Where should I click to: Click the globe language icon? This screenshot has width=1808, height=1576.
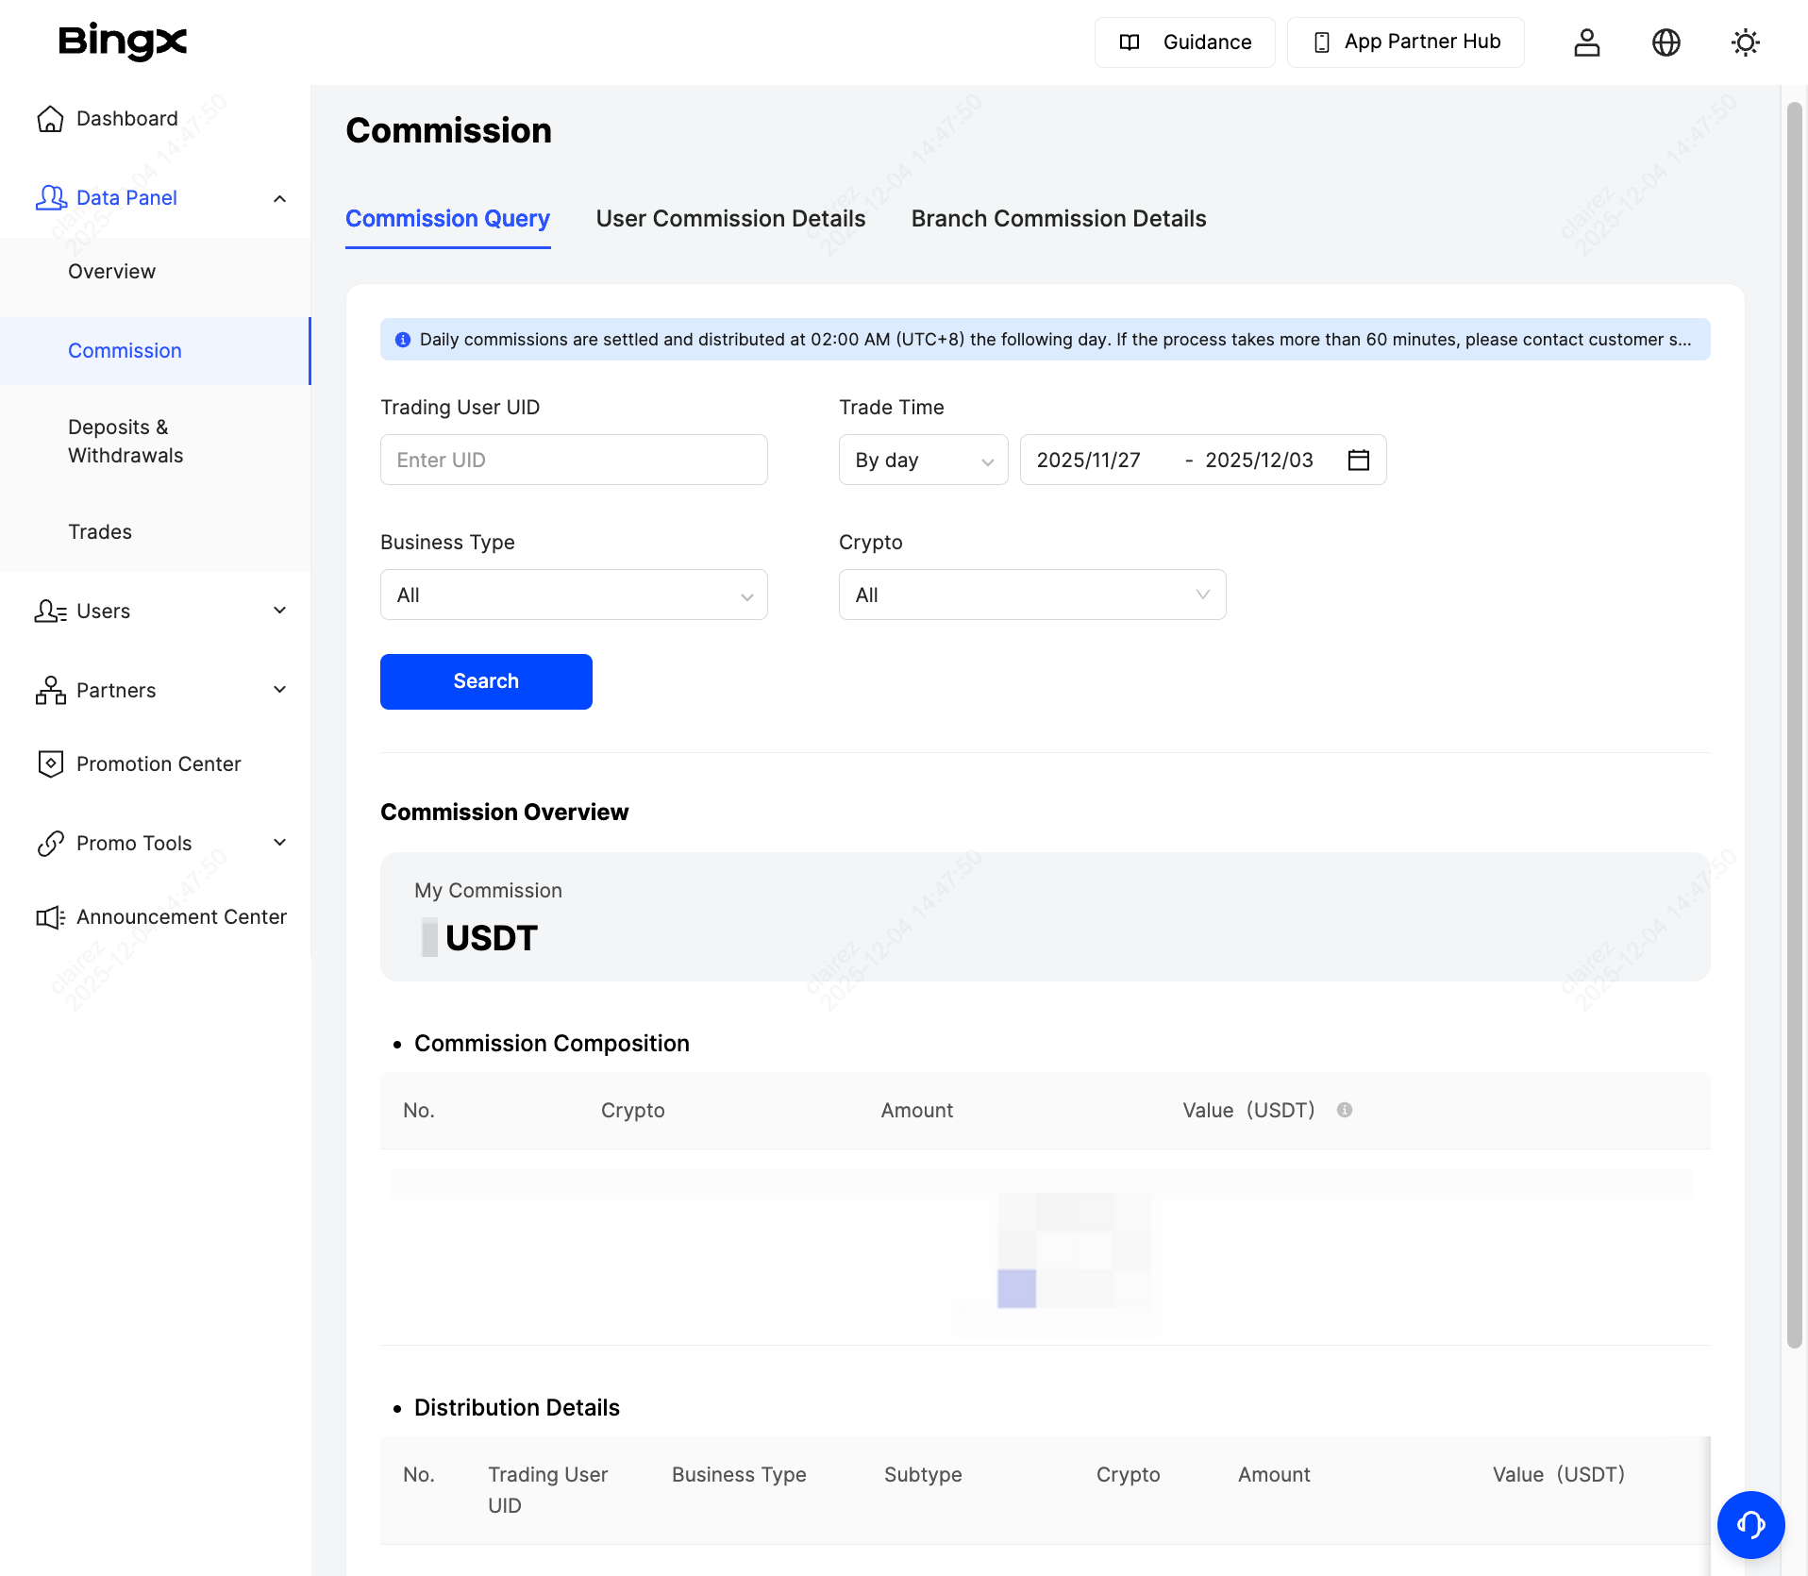(1666, 42)
